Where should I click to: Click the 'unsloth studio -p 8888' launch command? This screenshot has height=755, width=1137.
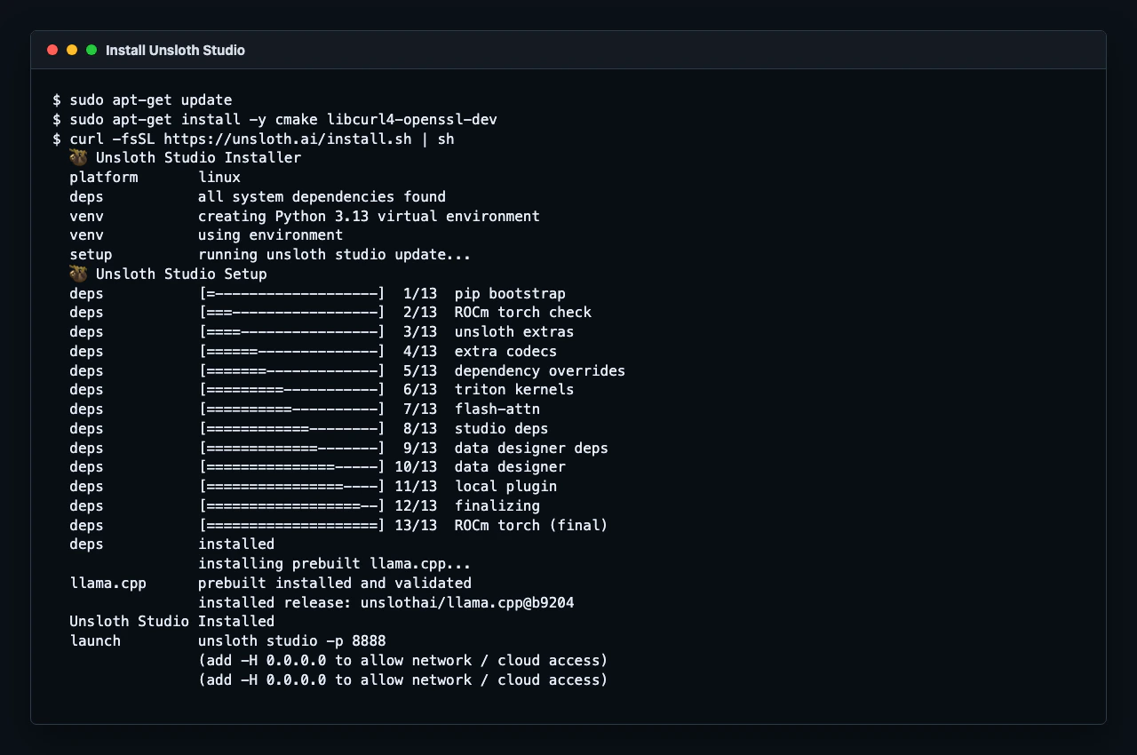291,641
